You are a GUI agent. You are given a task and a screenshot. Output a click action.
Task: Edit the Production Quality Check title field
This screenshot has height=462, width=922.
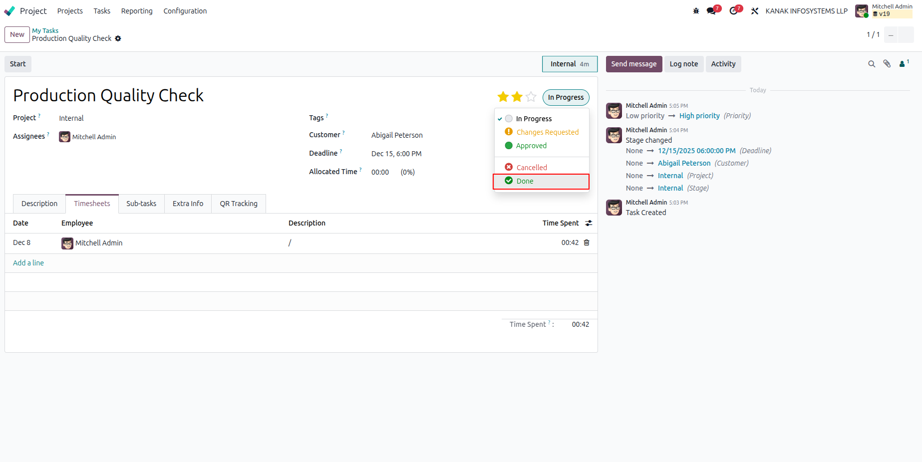point(108,95)
